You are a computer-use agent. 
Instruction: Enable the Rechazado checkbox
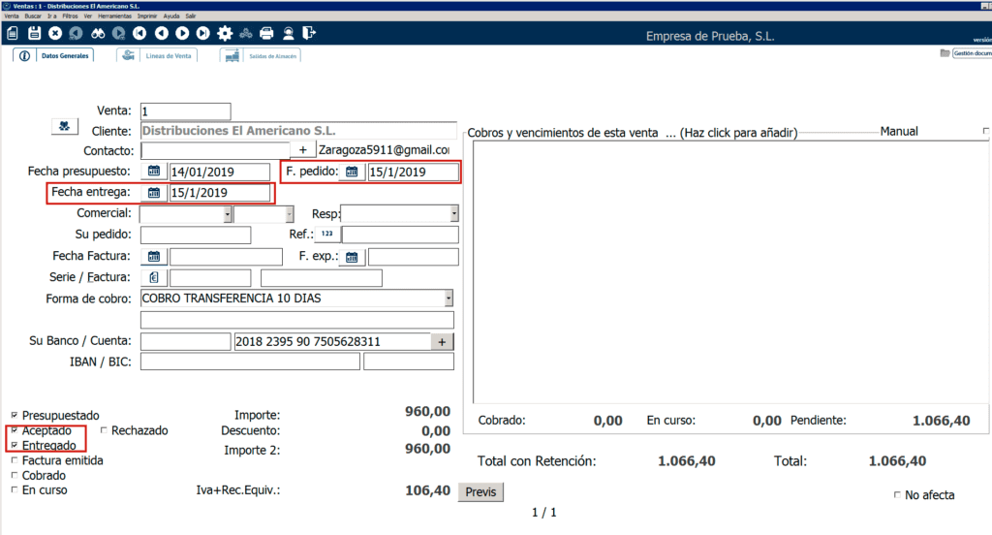[x=104, y=429]
